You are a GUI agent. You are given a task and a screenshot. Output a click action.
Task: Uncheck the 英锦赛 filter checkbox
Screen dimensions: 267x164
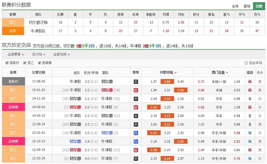tap(40, 63)
